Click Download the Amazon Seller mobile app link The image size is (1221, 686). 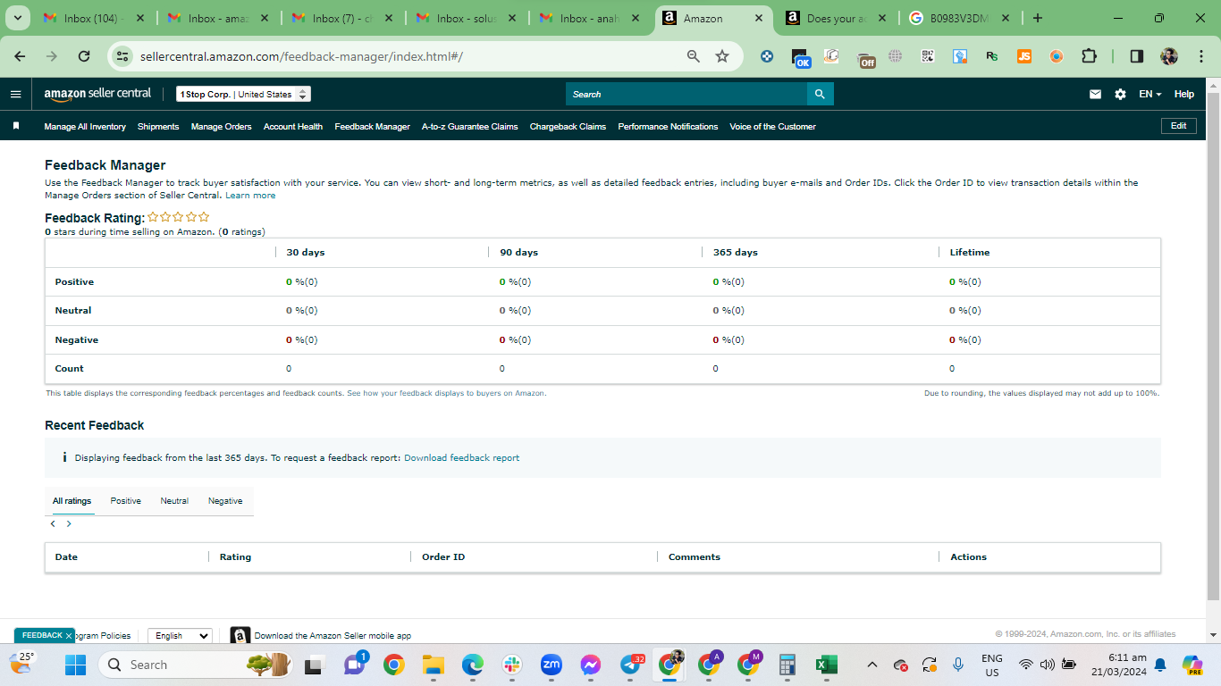[x=333, y=636]
